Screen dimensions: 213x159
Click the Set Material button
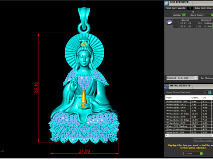coord(207,78)
